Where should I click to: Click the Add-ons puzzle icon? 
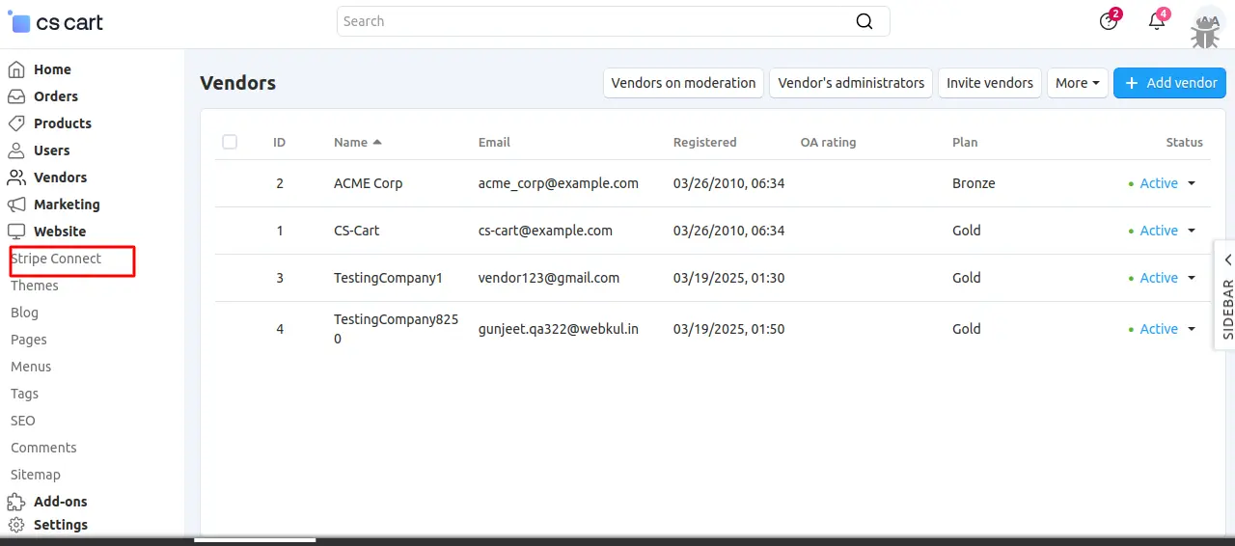pos(16,502)
